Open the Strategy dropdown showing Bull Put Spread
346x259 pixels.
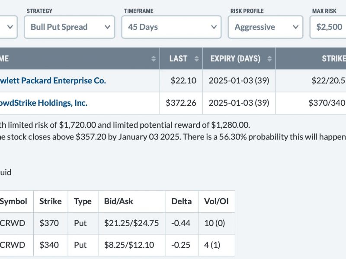pos(70,27)
